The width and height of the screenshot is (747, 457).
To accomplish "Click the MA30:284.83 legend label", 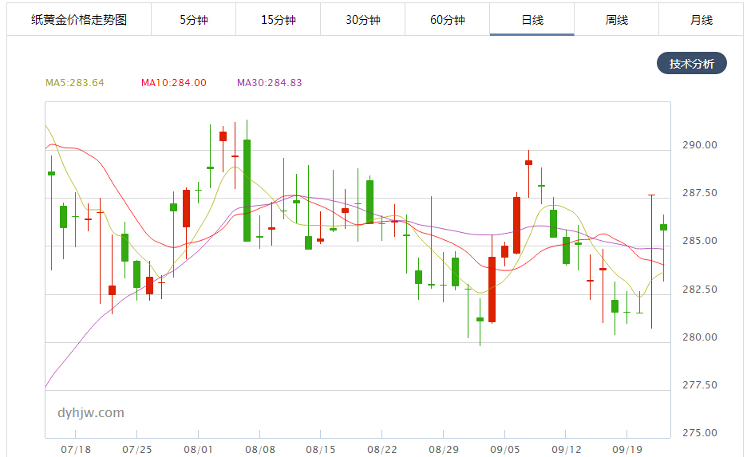I will coord(270,83).
